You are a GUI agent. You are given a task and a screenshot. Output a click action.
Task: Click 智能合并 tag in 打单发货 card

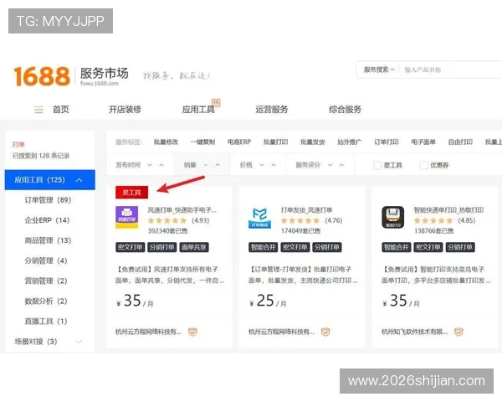(263, 247)
